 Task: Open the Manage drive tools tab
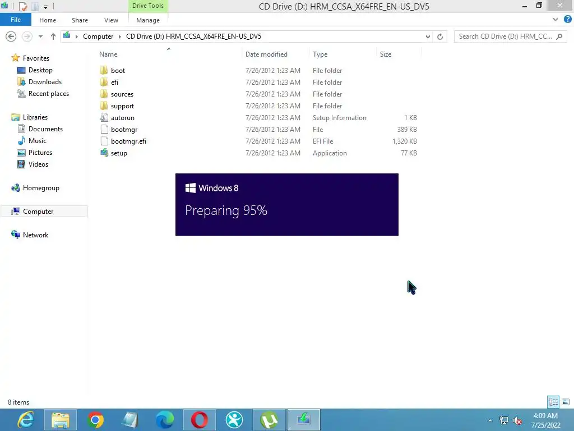tap(148, 20)
